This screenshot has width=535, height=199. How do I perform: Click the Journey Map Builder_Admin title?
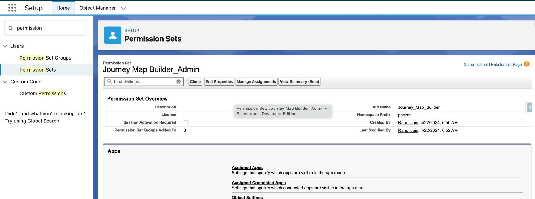[151, 69]
